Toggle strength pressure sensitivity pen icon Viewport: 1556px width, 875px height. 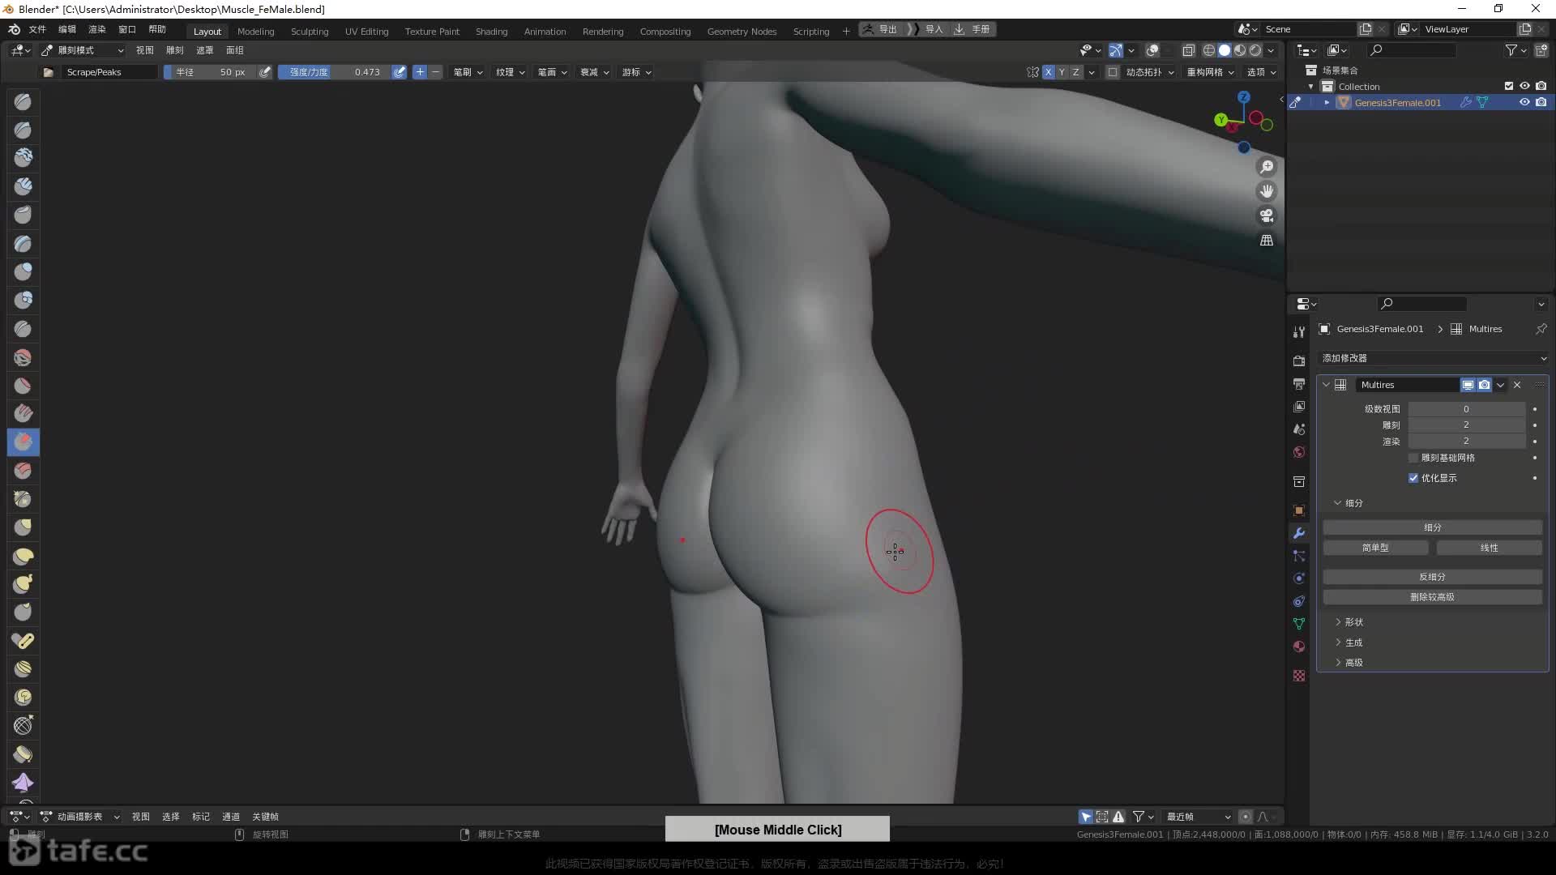pos(400,72)
